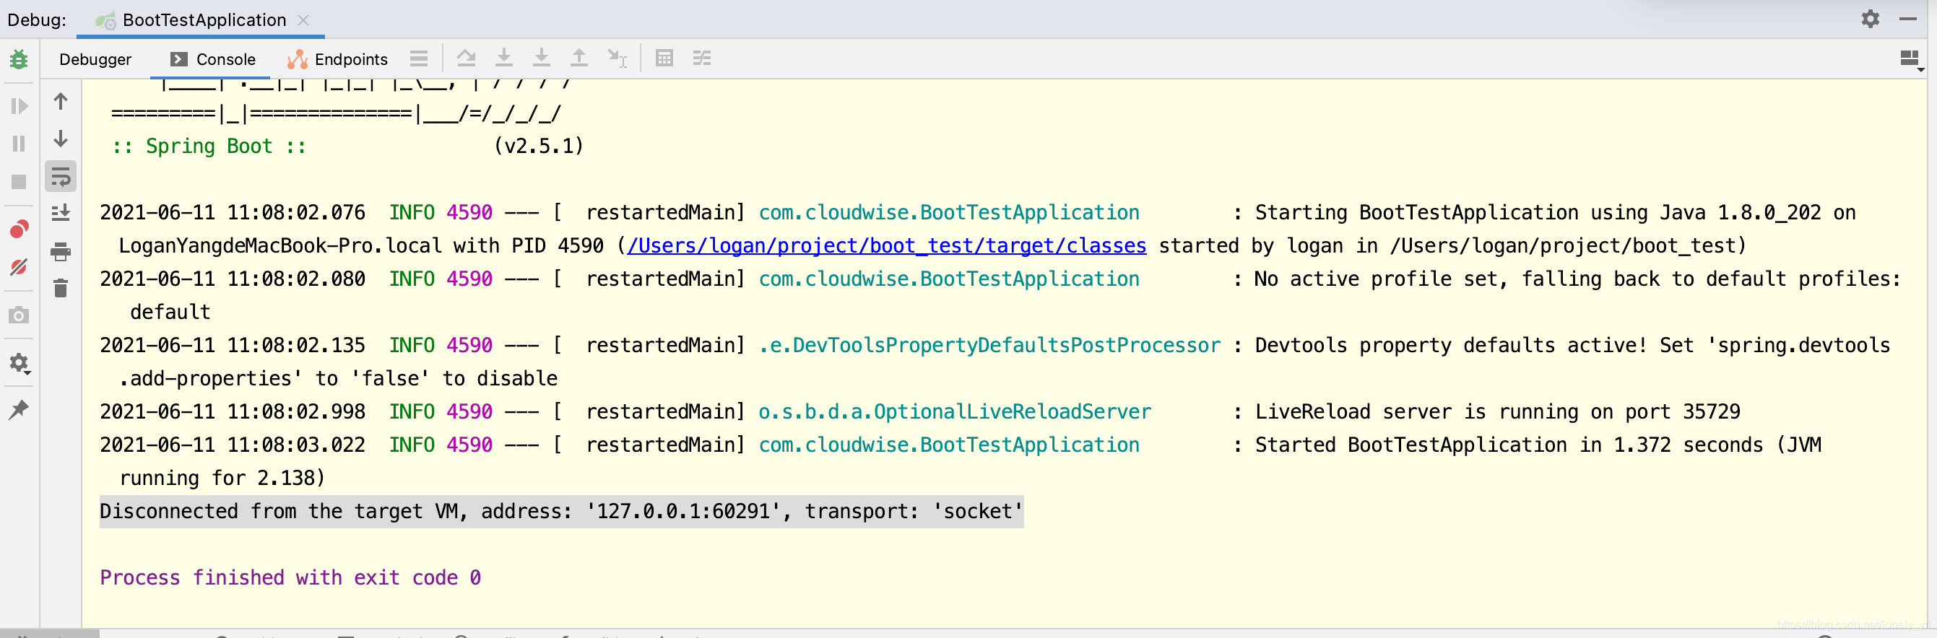Click the Rerun debug bug icon
This screenshot has height=638, width=1937.
coord(19,58)
